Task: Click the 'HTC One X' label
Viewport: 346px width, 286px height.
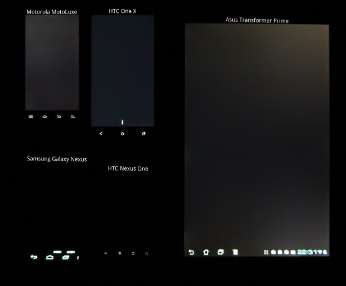Action: pyautogui.click(x=123, y=11)
